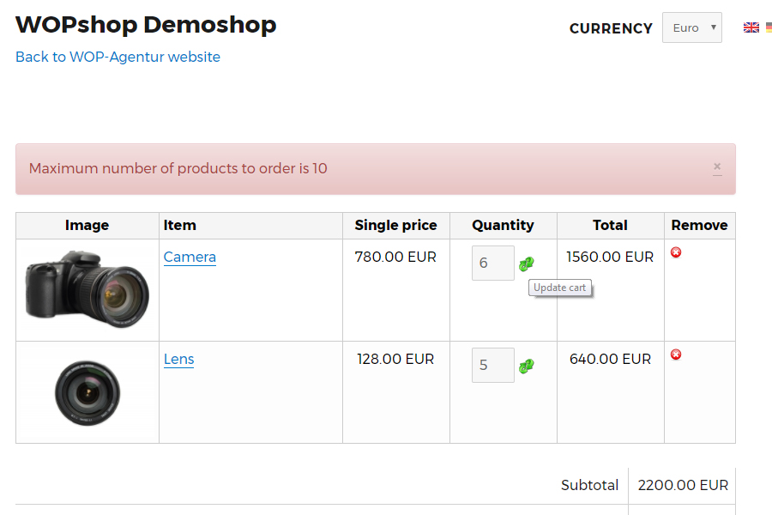Expand the currency selector arrow

click(x=713, y=27)
